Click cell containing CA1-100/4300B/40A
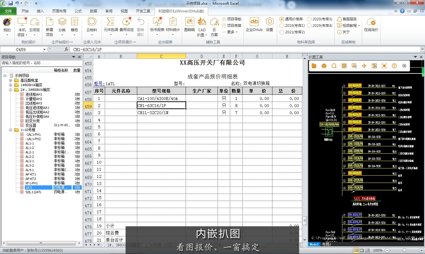 [161, 99]
